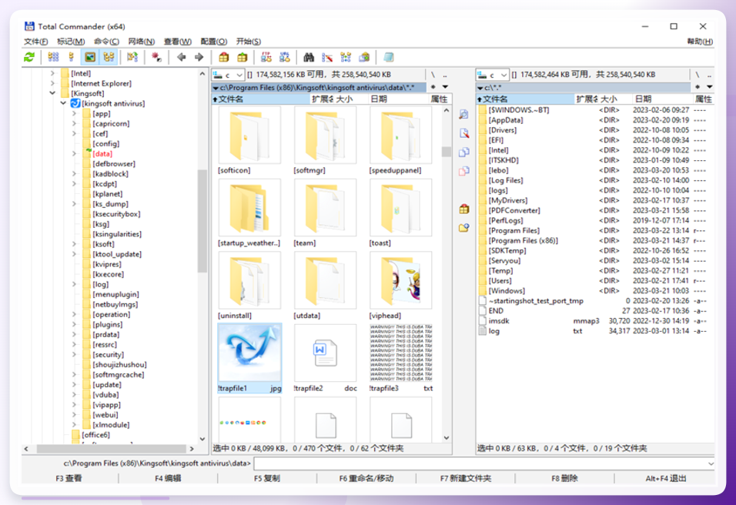Image resolution: width=736 pixels, height=505 pixels.
Task: Switch to full details view
Action: tap(72, 57)
